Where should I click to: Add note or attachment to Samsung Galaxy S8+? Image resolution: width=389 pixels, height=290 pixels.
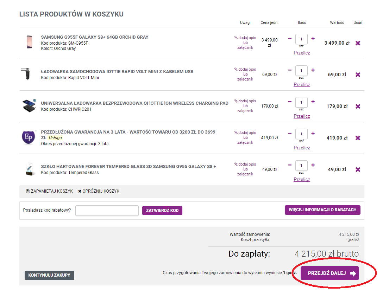pos(245,43)
